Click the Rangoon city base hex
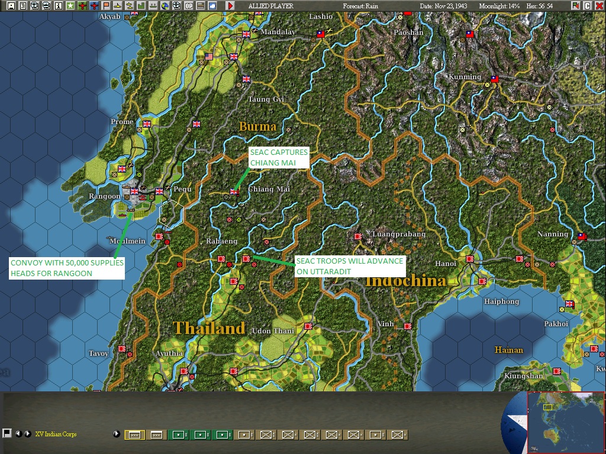606x454 pixels. (x=134, y=191)
